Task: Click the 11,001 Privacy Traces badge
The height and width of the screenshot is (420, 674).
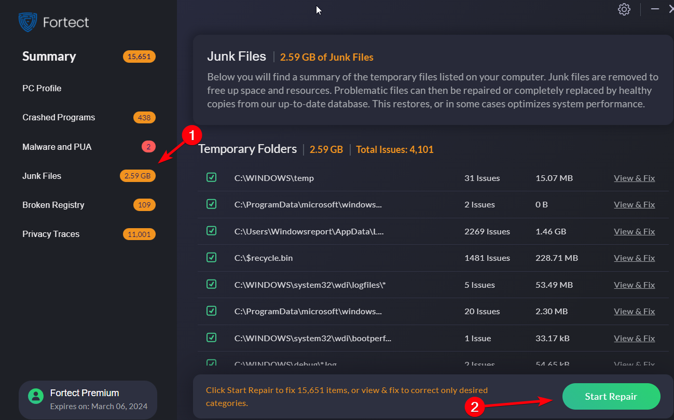Action: tap(139, 234)
